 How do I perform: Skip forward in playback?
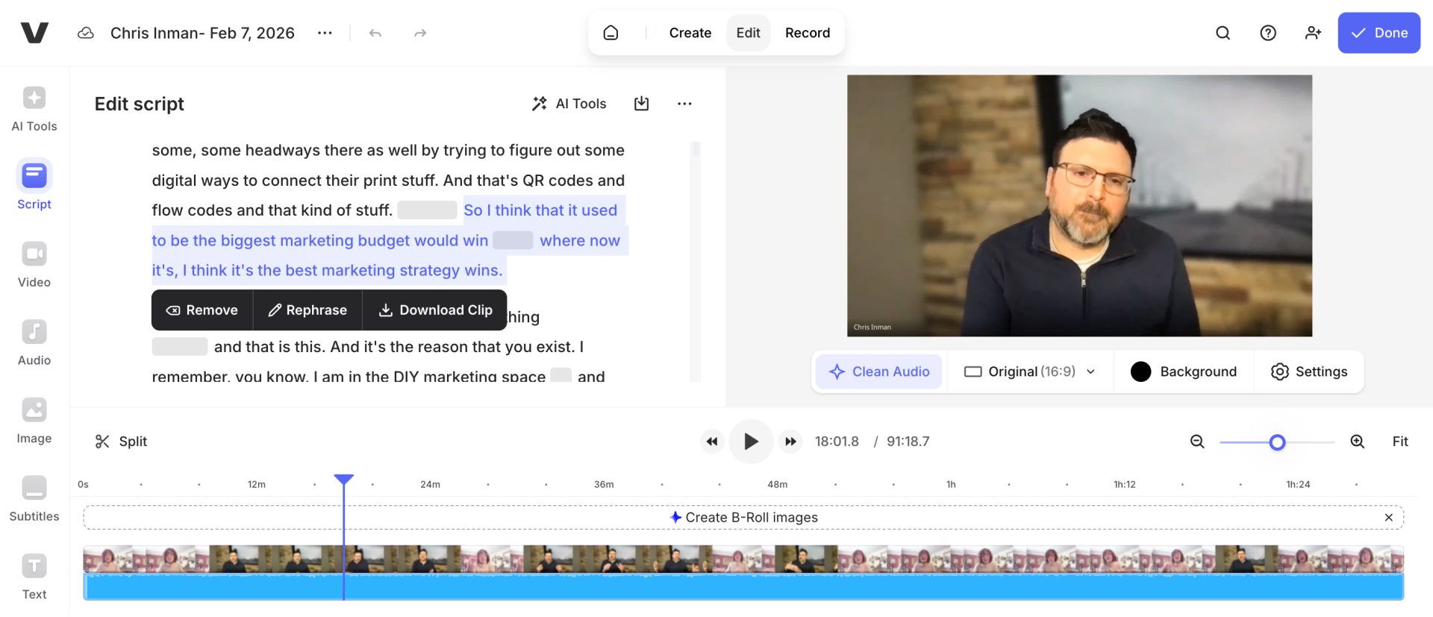tap(790, 442)
